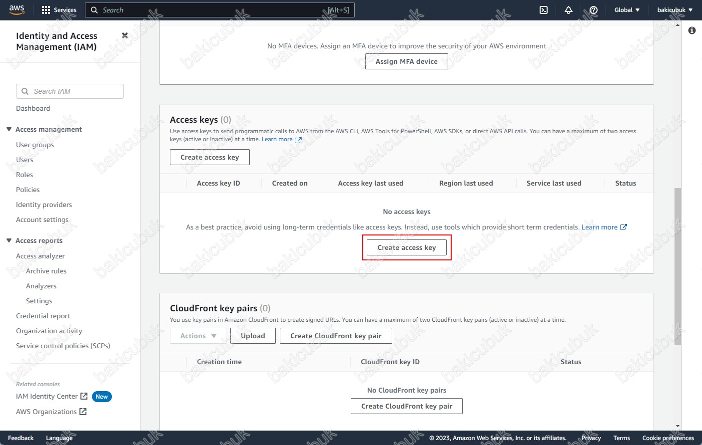Collapse the Access management section
The height and width of the screenshot is (445, 702).
pos(9,129)
